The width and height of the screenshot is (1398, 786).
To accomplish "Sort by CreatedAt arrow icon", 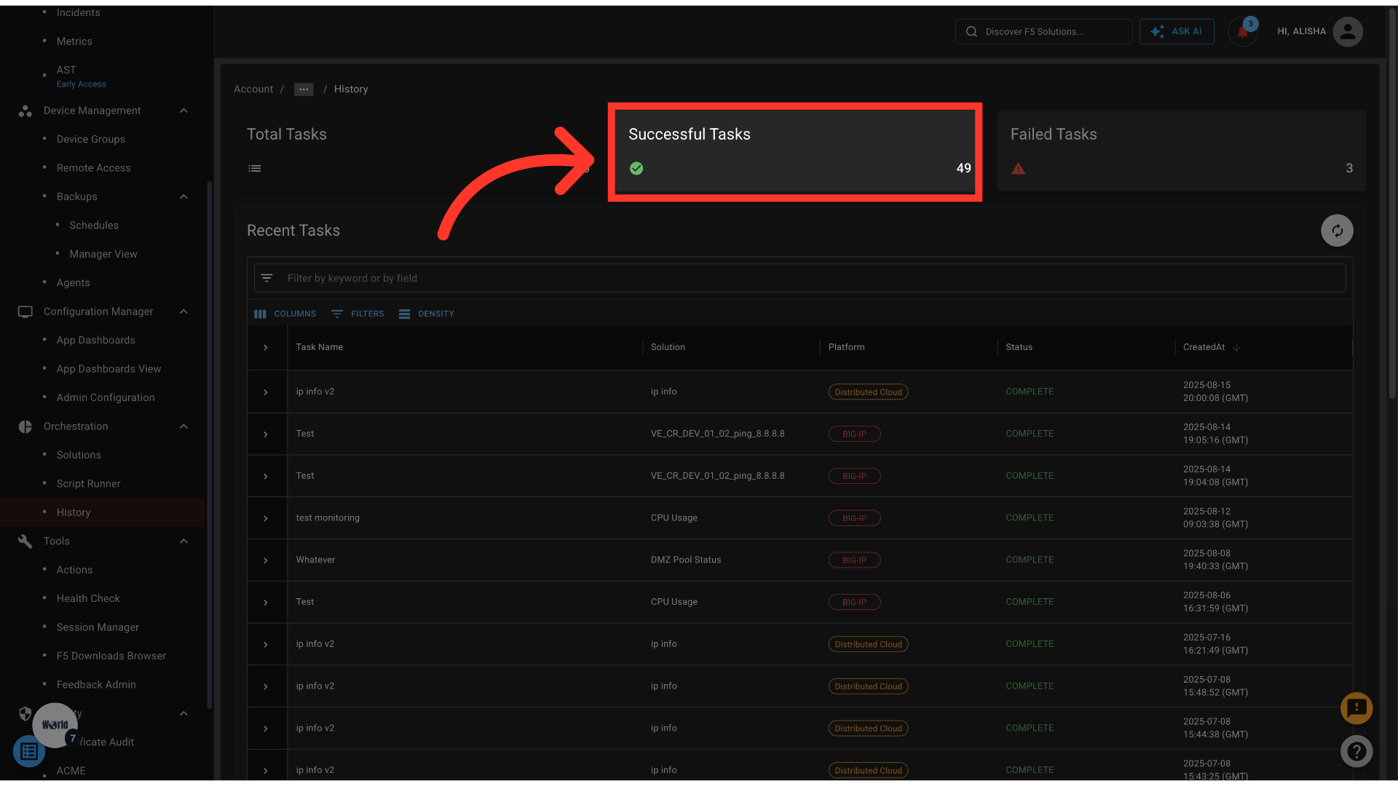I will tap(1236, 347).
